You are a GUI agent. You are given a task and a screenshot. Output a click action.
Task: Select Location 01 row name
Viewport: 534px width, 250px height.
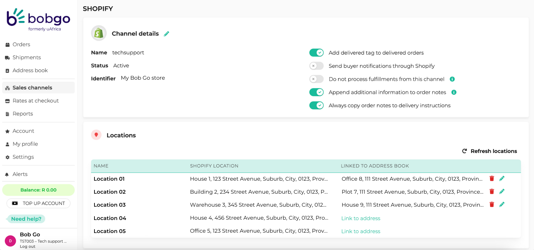click(x=109, y=179)
